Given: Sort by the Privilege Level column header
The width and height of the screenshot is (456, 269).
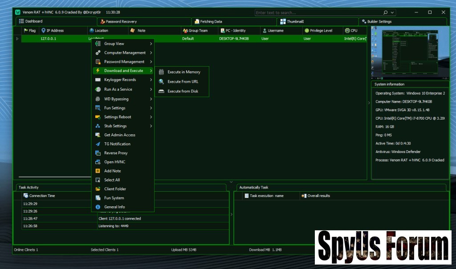Looking at the screenshot, I should (321, 31).
